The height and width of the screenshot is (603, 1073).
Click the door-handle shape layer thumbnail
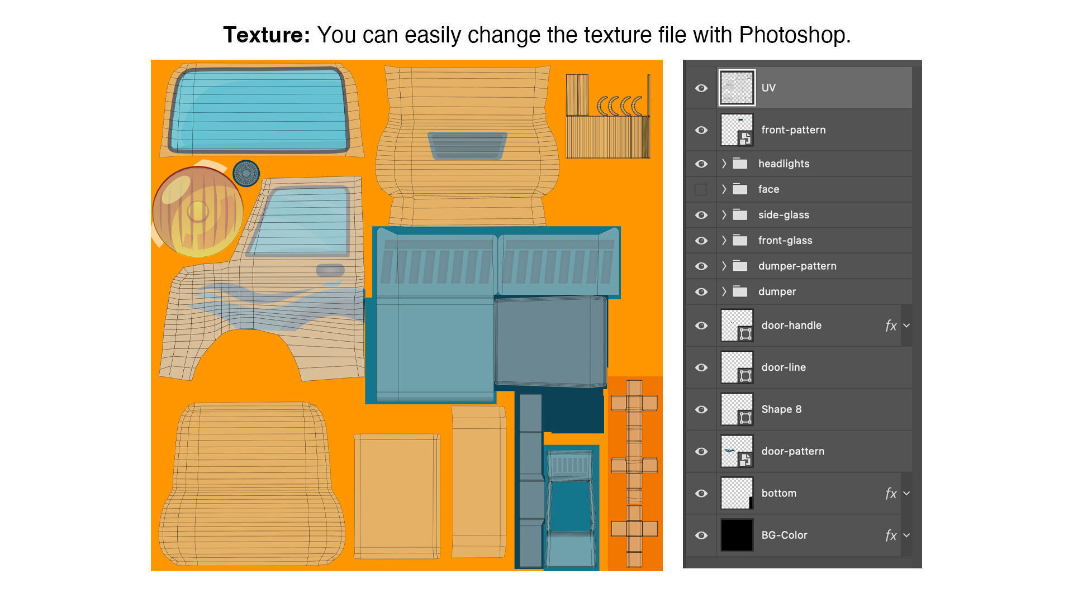737,326
